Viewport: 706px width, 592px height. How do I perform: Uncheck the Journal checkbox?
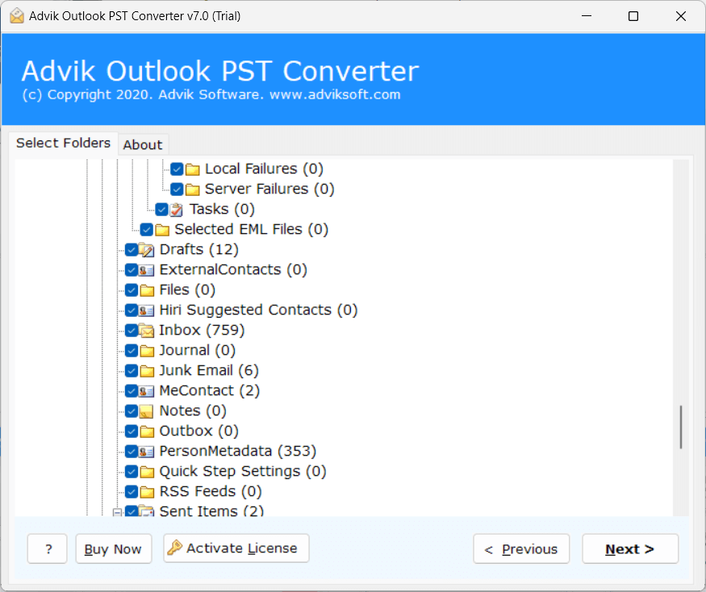[x=132, y=351]
